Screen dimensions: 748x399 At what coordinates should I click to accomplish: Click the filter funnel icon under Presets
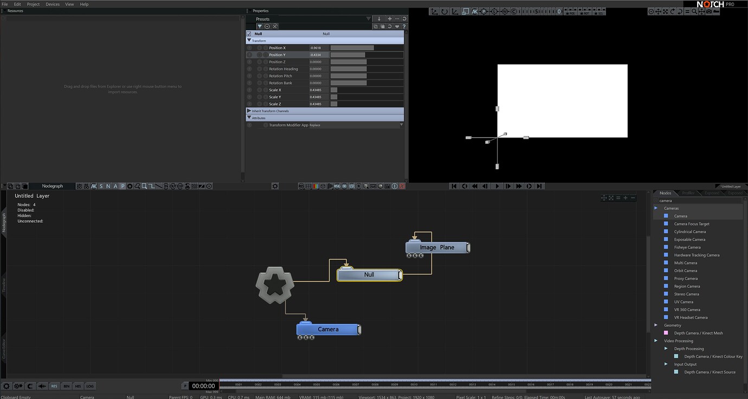(x=260, y=26)
